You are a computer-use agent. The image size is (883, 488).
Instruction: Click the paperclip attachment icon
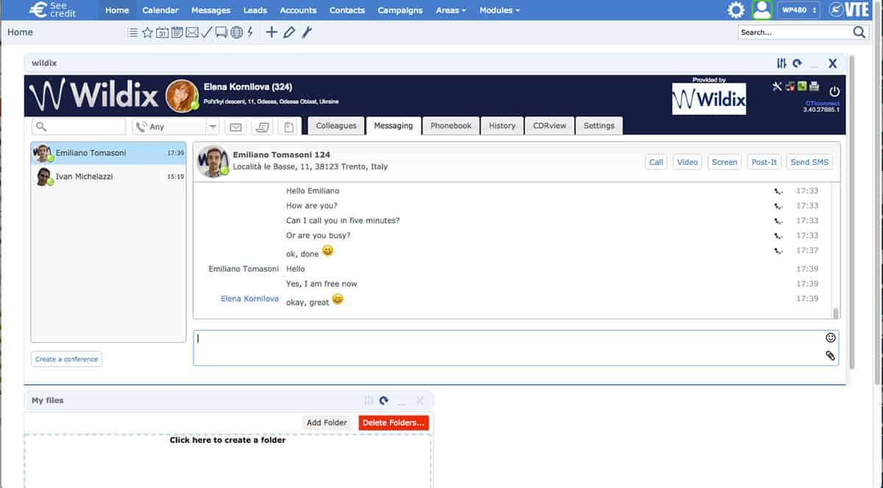point(831,356)
